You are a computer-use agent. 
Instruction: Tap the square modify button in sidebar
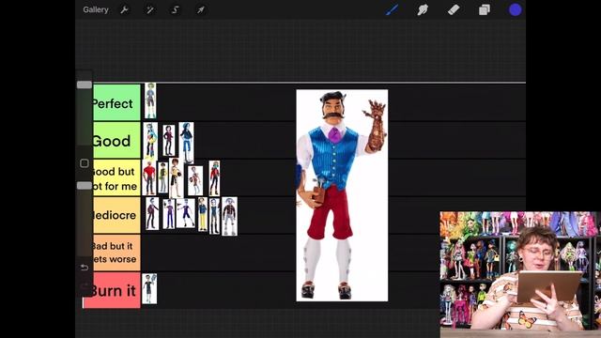click(85, 163)
